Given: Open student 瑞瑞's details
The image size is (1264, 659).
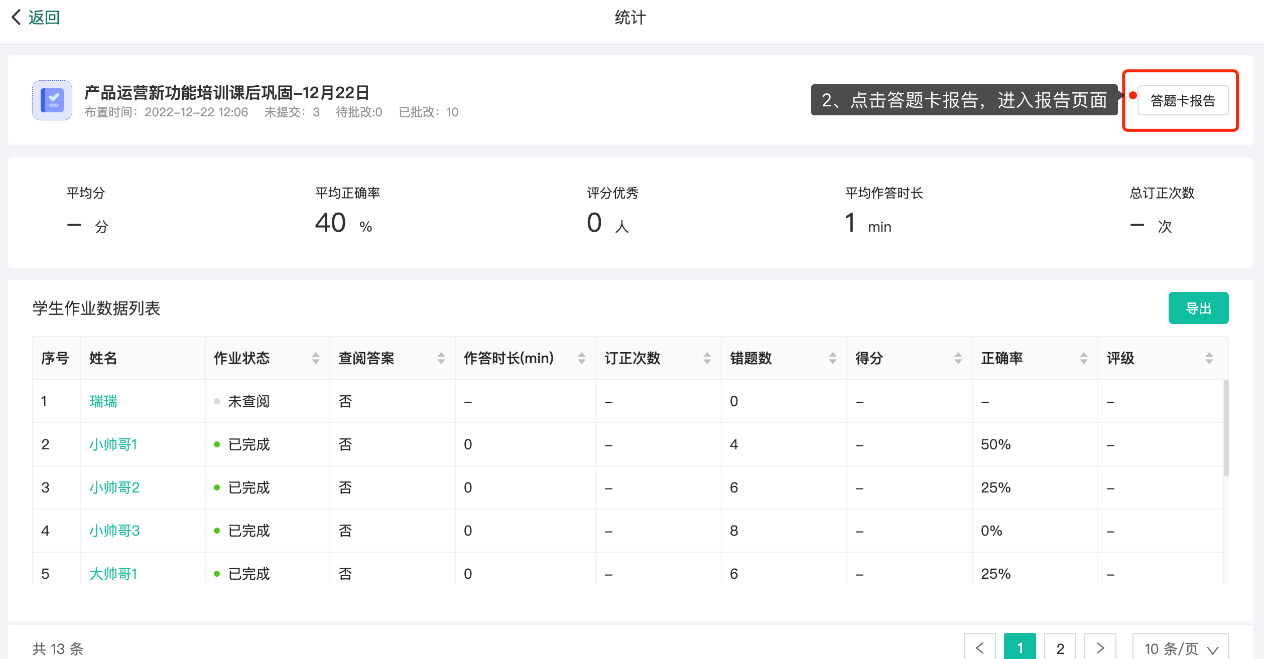Looking at the screenshot, I should pos(103,401).
